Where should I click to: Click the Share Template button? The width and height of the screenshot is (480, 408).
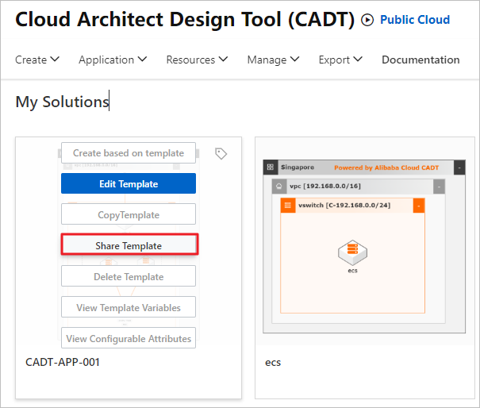tap(130, 245)
